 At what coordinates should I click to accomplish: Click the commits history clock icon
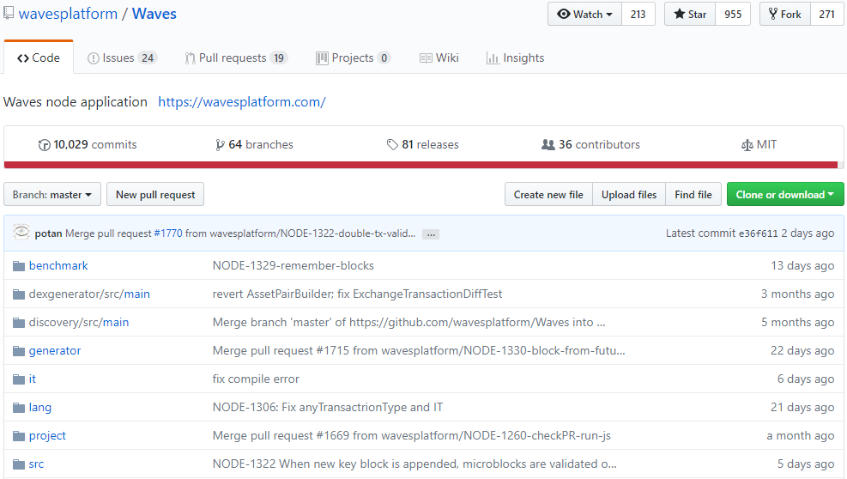point(44,145)
